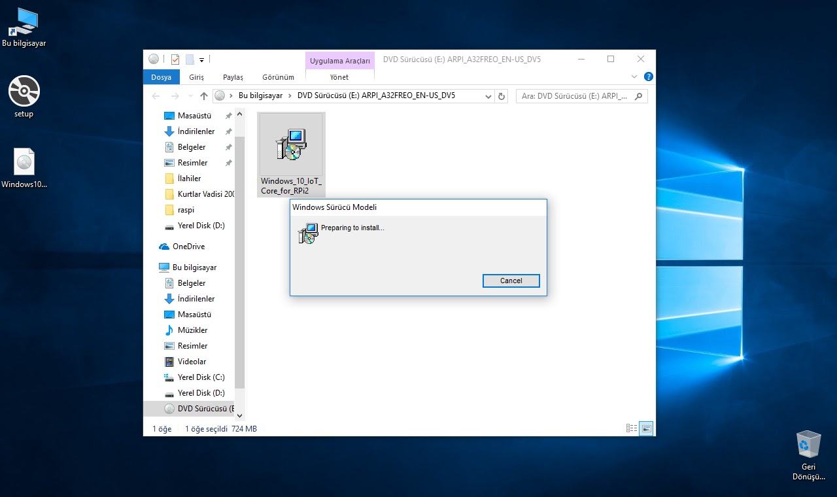The image size is (837, 497).
Task: Expand the ribbon with the chevron
Action: [x=634, y=77]
